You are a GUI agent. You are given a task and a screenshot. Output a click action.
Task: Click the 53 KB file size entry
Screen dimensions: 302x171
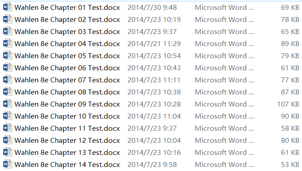tap(290, 165)
